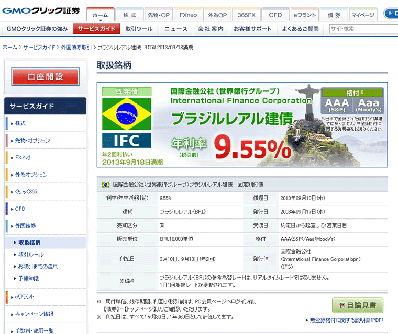Expand 株式 in the sidebar
The image size is (398, 334).
tap(20, 123)
